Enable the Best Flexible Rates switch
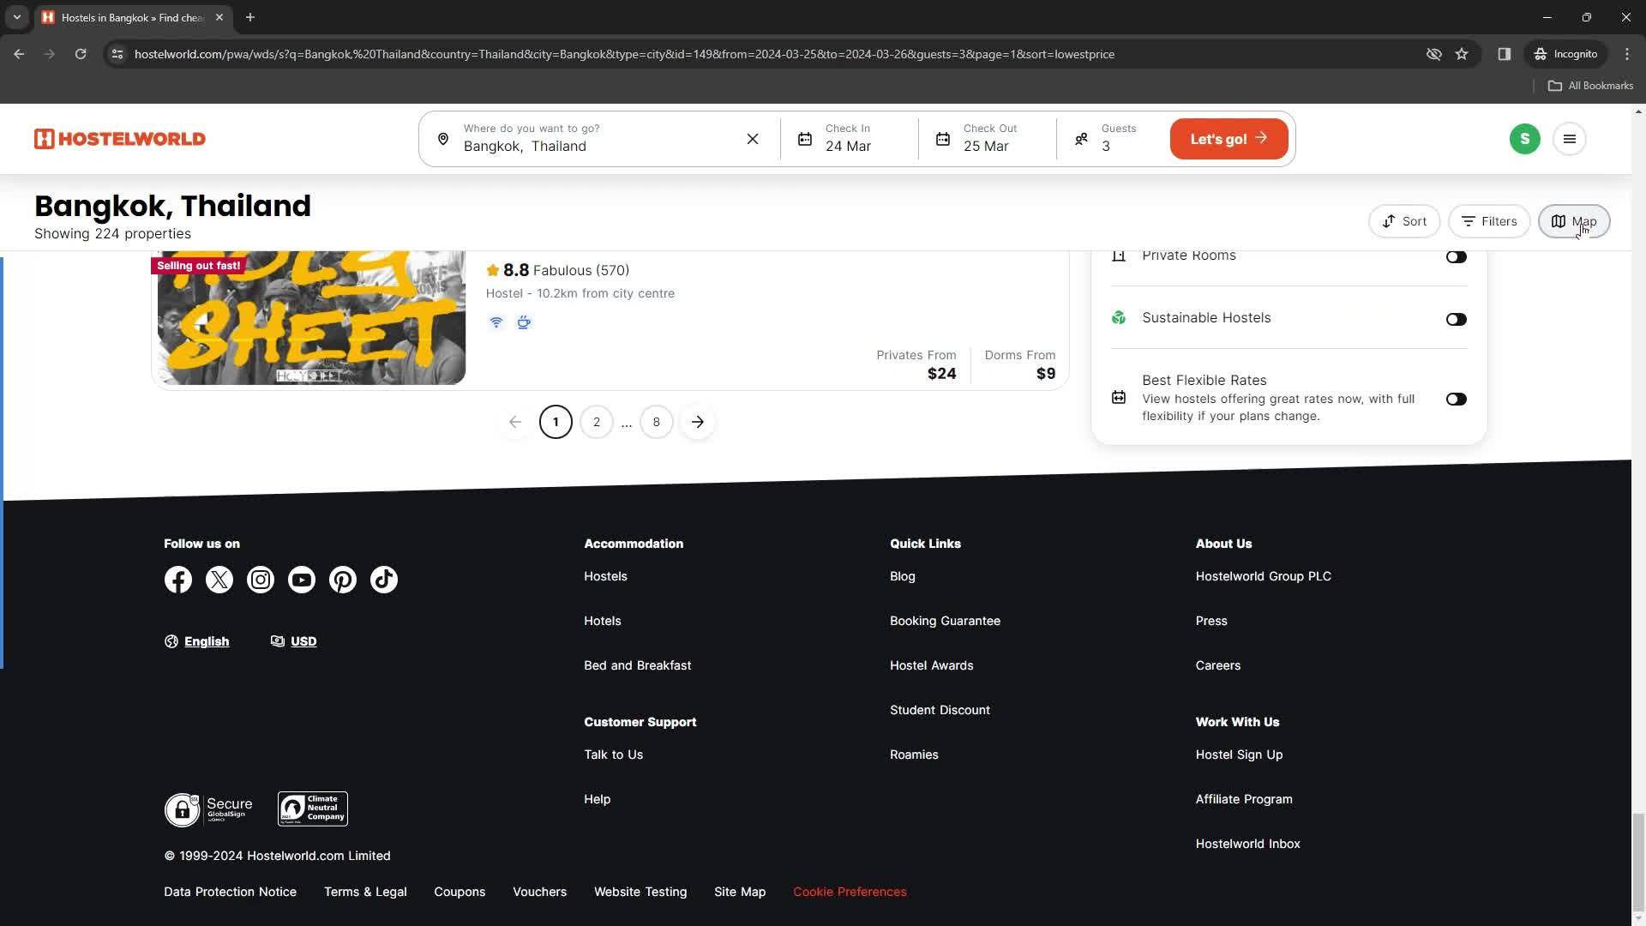This screenshot has width=1646, height=926. (x=1457, y=400)
